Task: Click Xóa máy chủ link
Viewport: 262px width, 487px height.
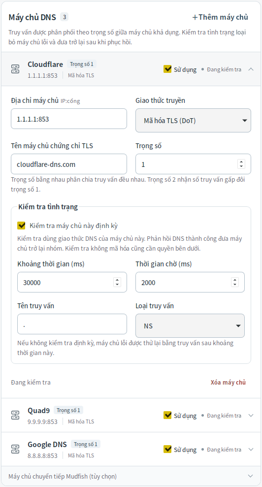Action: (228, 382)
